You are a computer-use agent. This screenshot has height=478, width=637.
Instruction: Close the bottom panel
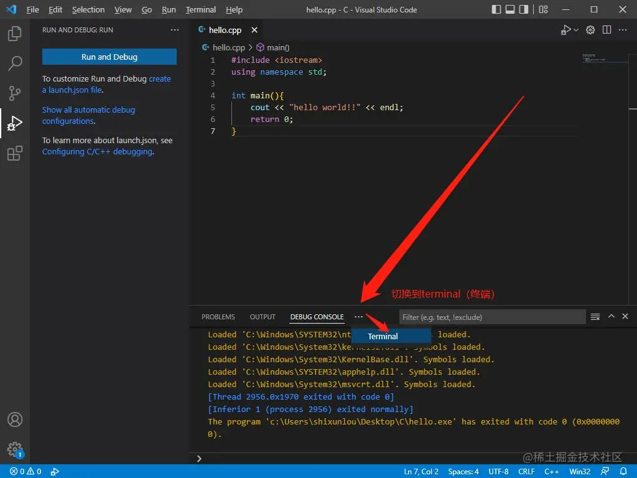[x=625, y=316]
